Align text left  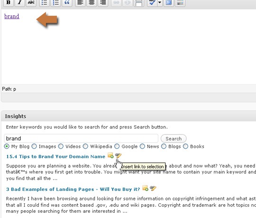80,3
